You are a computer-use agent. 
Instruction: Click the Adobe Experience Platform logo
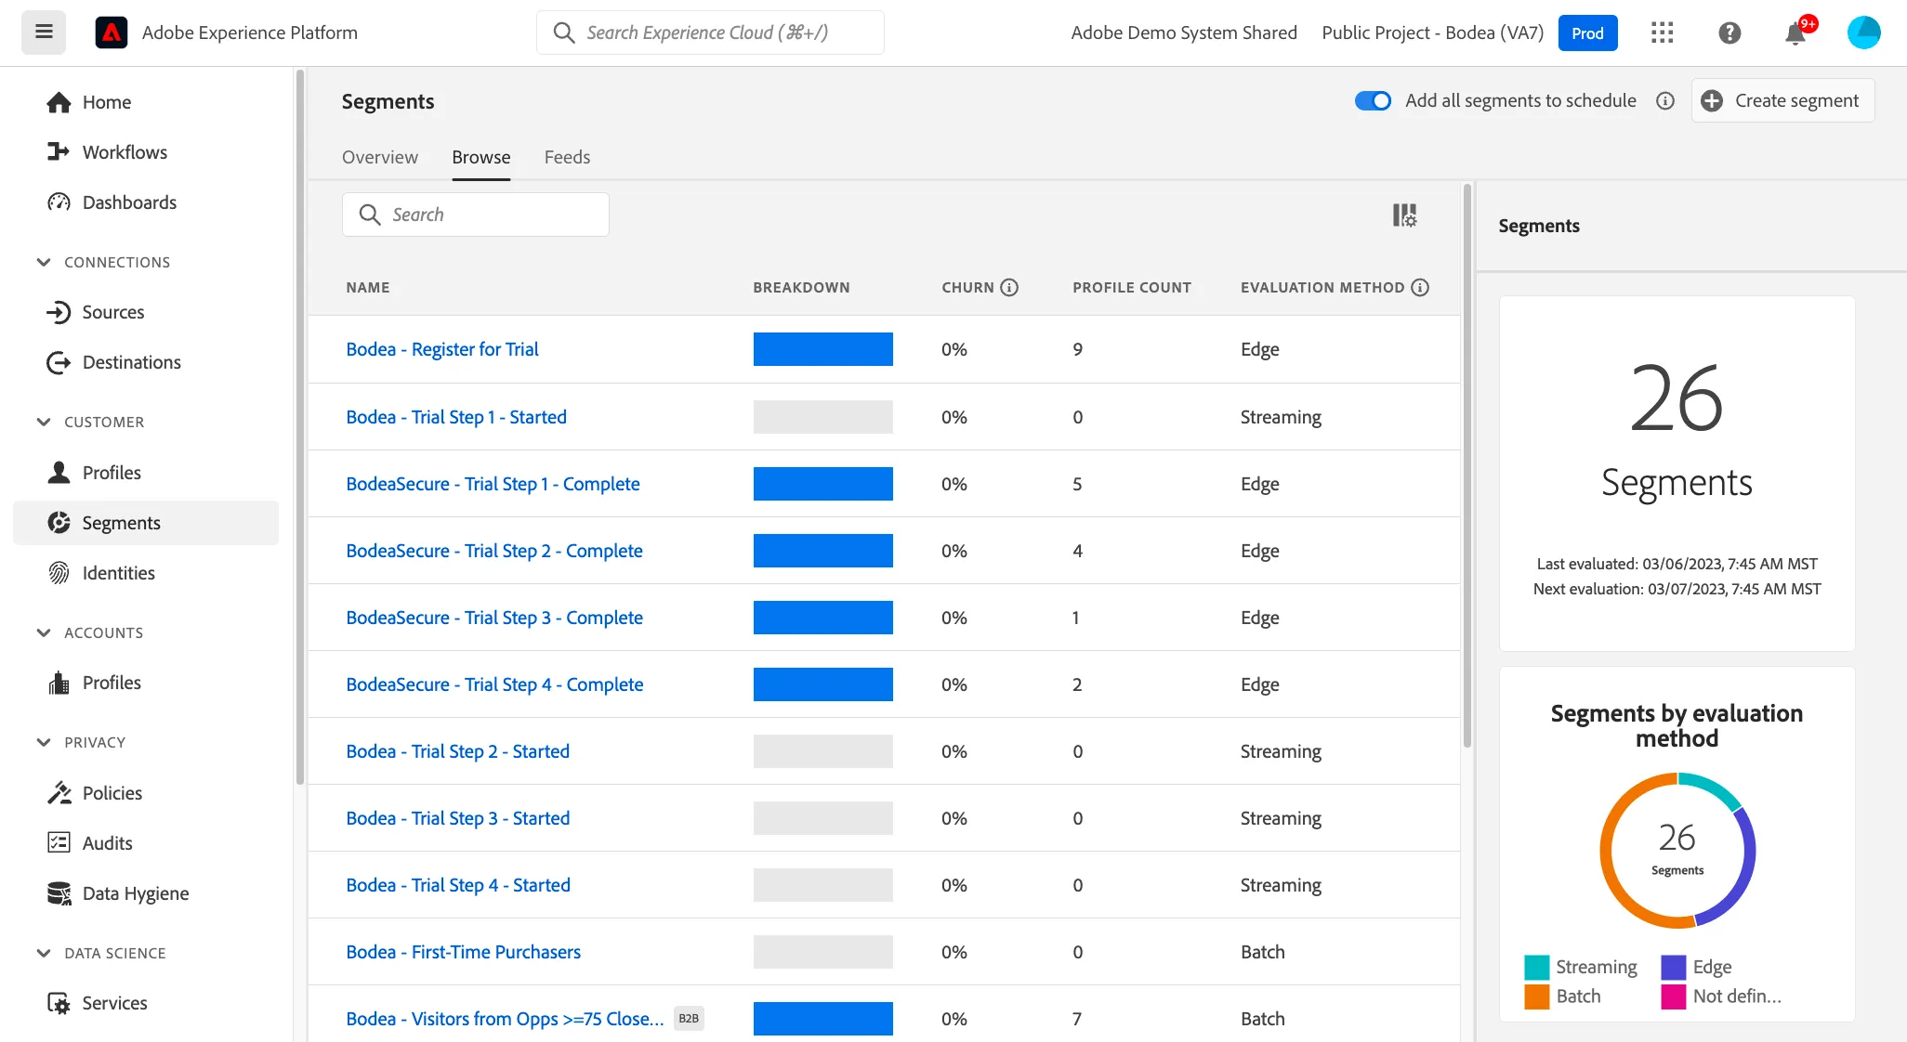click(x=112, y=33)
